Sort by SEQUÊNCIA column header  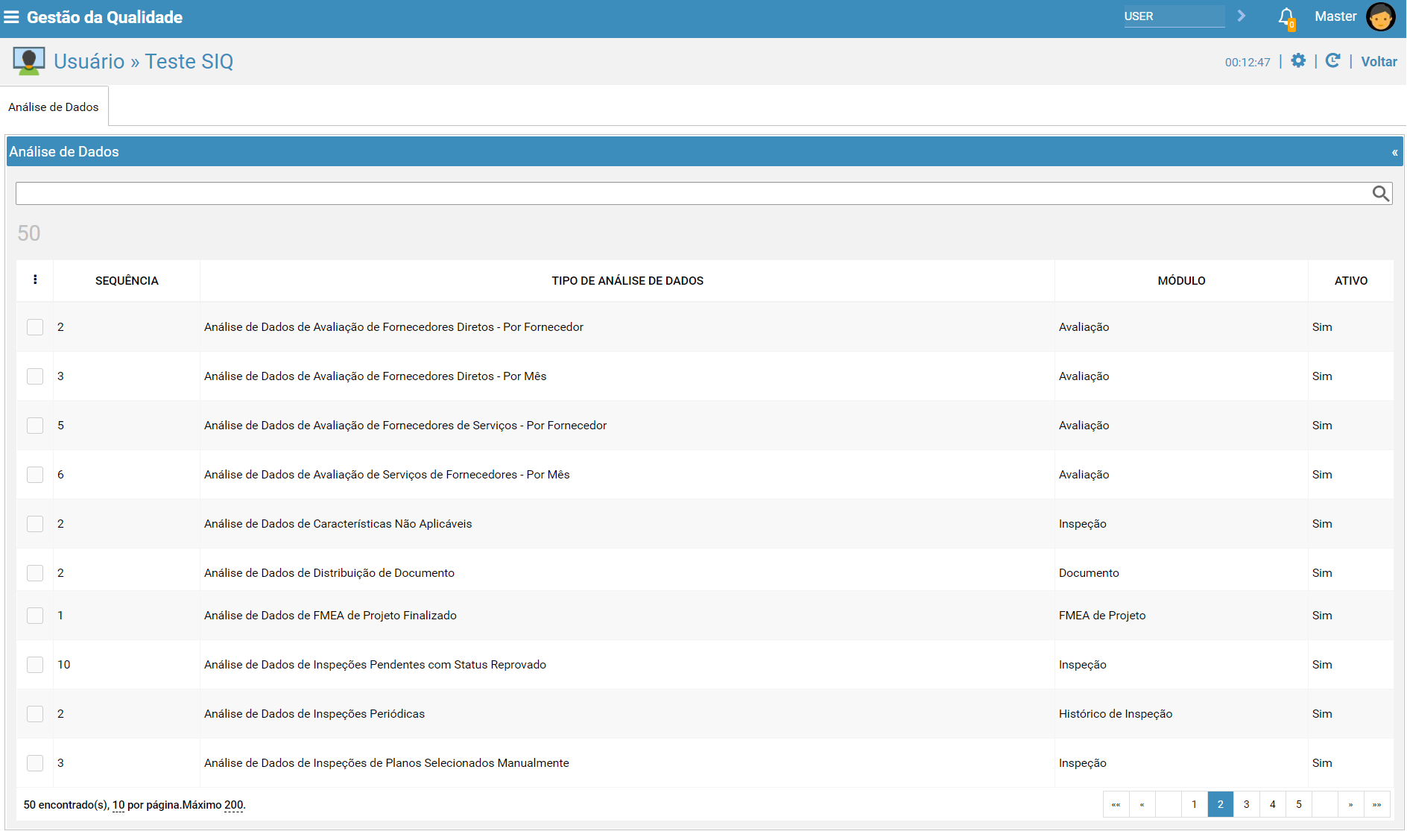coord(127,281)
